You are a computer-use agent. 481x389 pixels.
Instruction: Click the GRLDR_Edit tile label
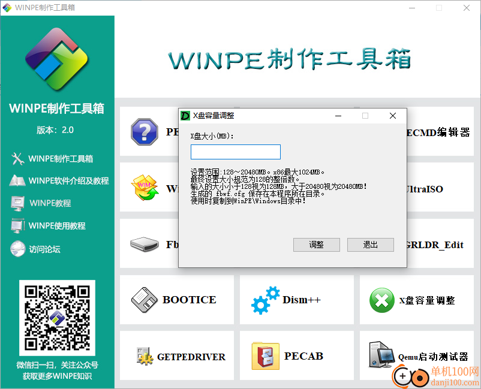point(435,245)
